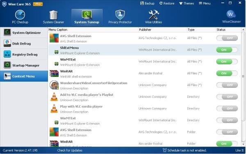Click the Check for Updates link

(70, 150)
